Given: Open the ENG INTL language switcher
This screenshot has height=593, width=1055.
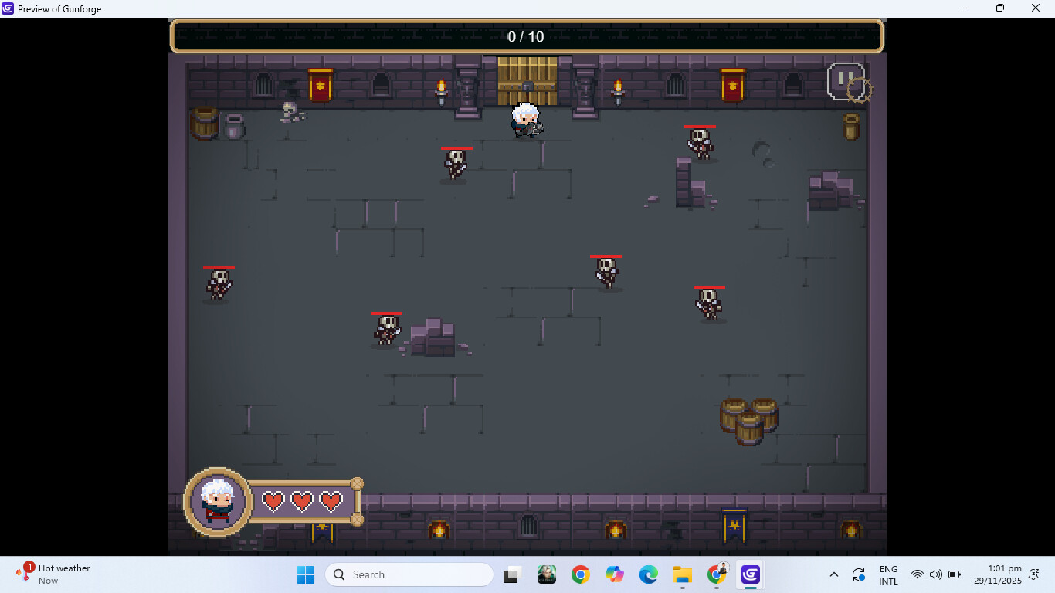Looking at the screenshot, I should click(x=888, y=574).
